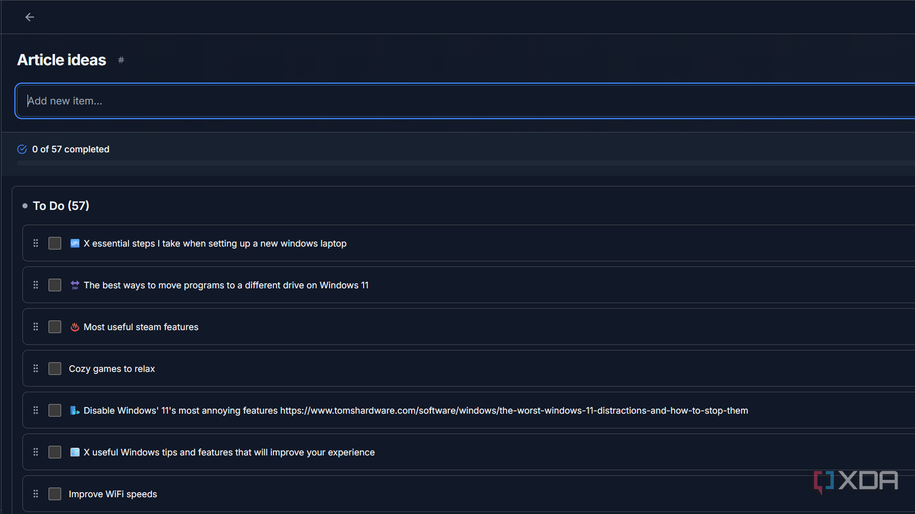The width and height of the screenshot is (915, 514).
Task: Click text X essential steps new windows laptop
Action: pos(215,244)
